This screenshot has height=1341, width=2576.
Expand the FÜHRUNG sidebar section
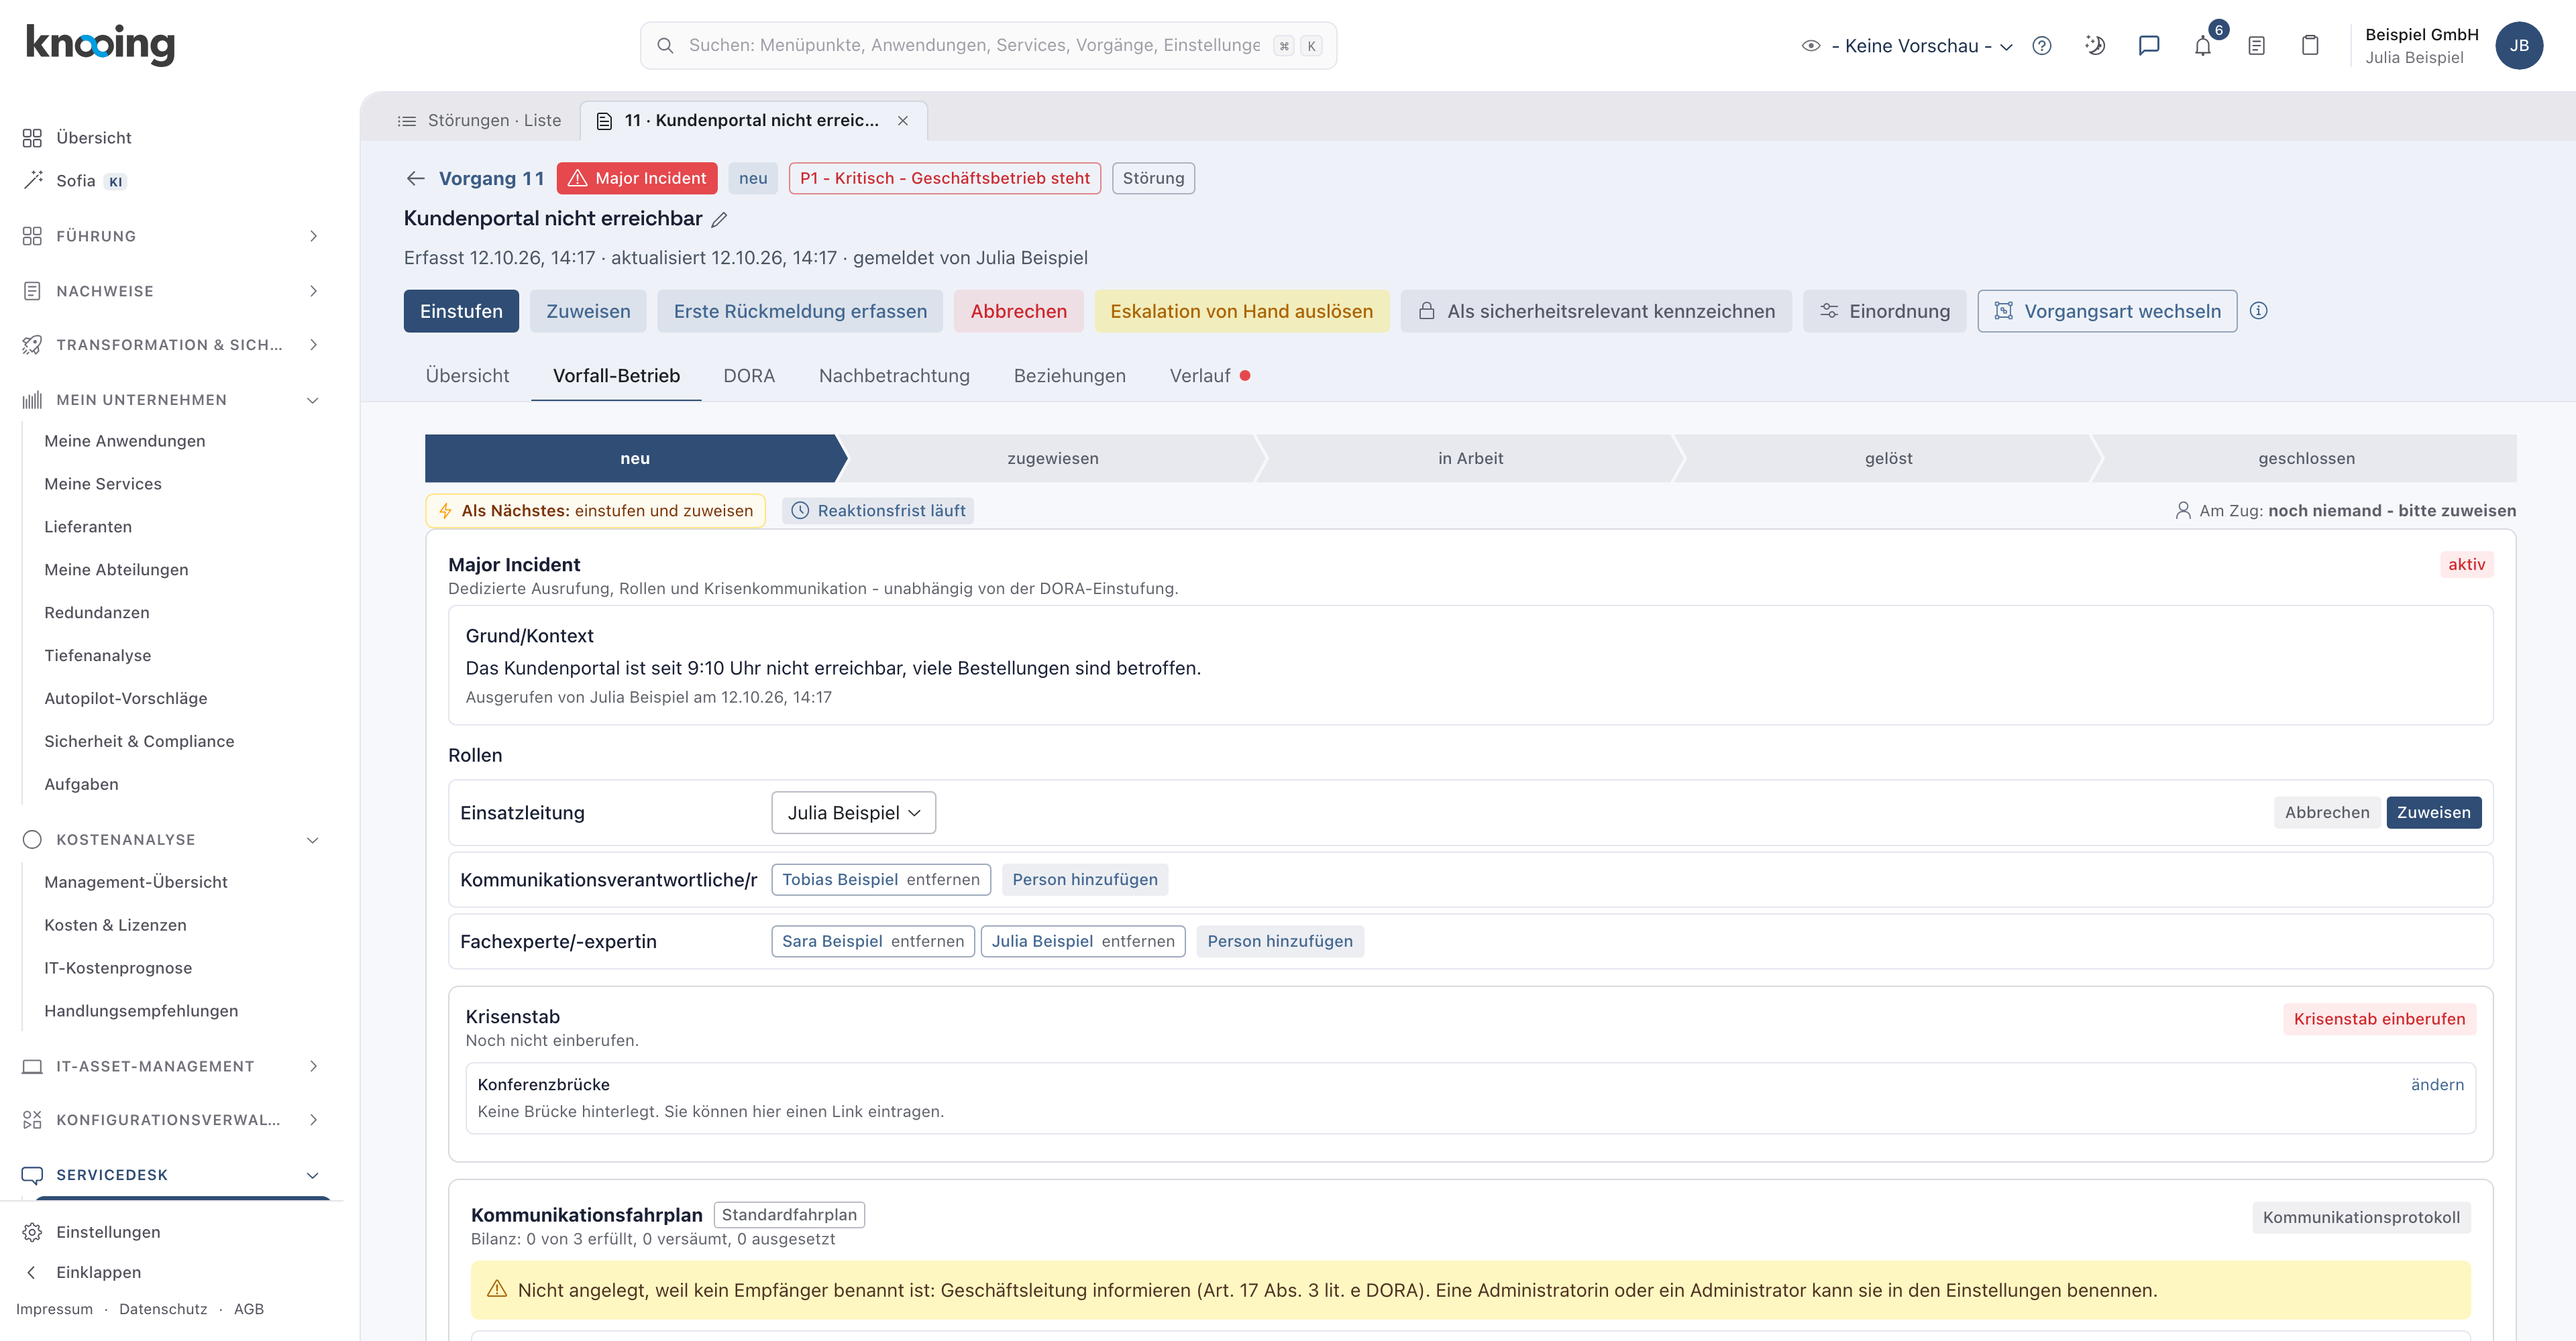tap(170, 237)
